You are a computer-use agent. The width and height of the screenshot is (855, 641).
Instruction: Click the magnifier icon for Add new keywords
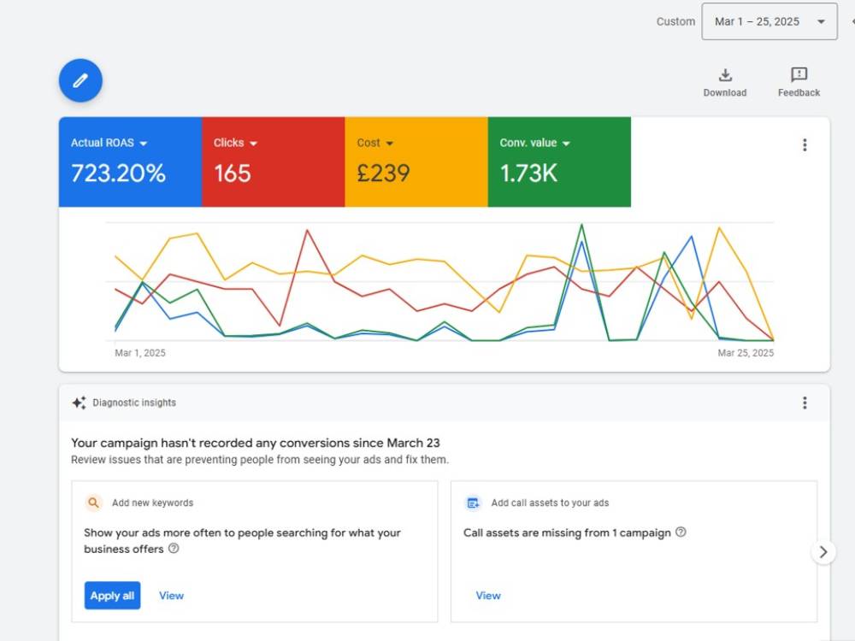(x=94, y=503)
